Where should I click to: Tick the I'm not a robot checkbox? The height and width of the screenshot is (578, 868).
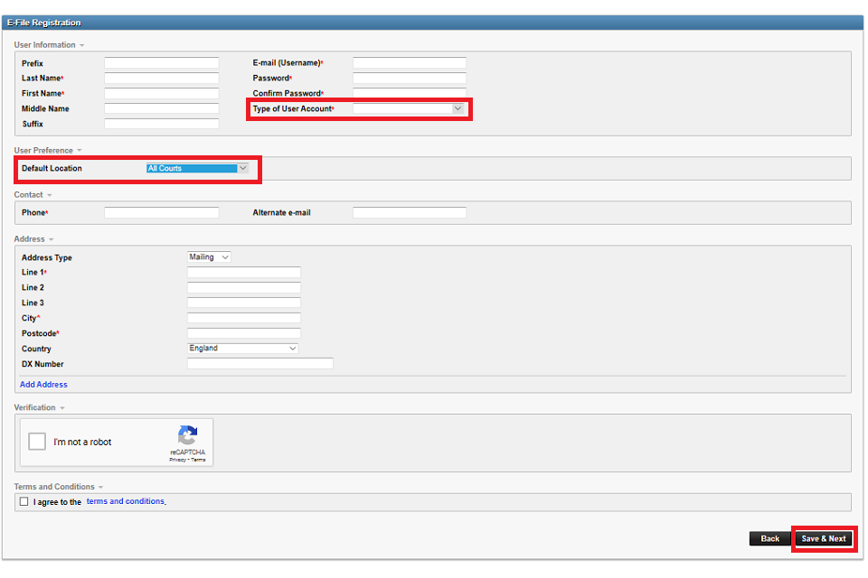[37, 442]
